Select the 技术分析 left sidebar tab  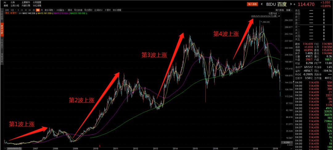click(x=2, y=30)
